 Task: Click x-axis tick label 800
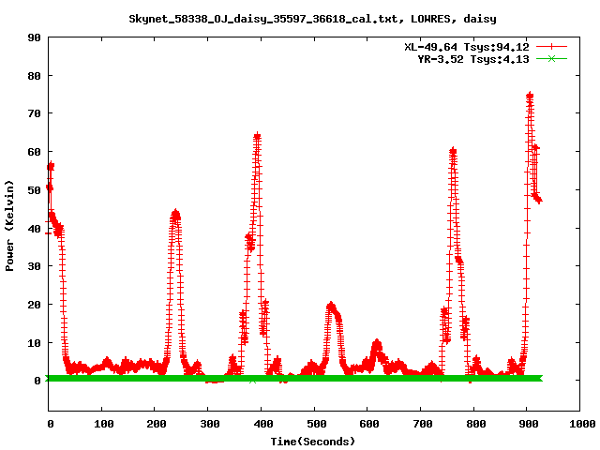click(x=476, y=424)
